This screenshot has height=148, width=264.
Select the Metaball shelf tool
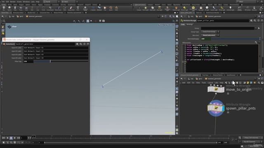tap(99, 8)
